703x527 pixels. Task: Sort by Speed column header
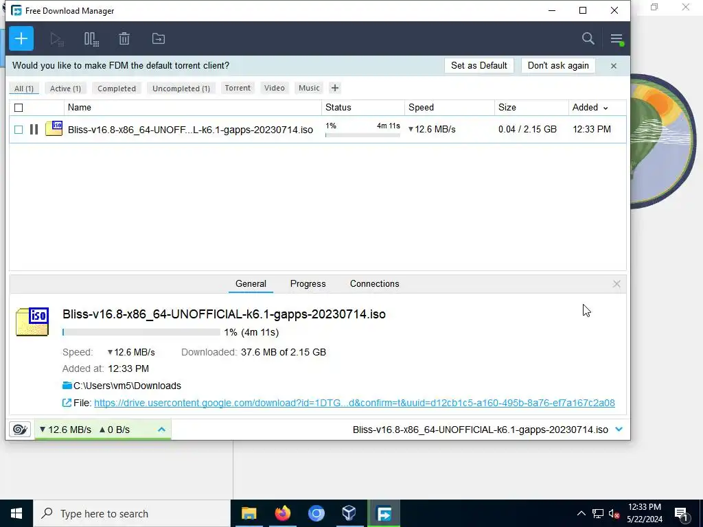[450, 108]
